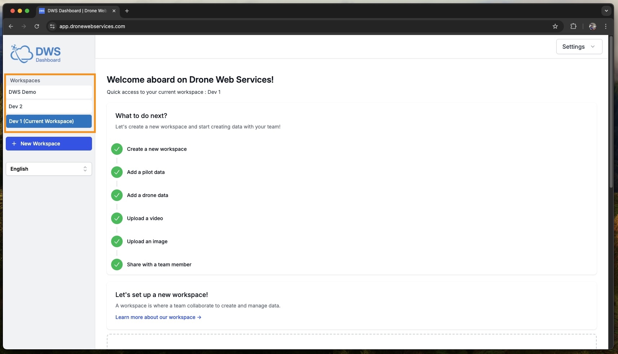Open the Chrome profile avatar
The height and width of the screenshot is (354, 618).
[592, 26]
